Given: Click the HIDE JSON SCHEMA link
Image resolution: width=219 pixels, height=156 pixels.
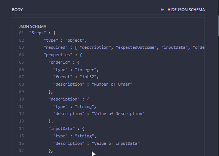Looking at the screenshot, I should click(186, 10).
